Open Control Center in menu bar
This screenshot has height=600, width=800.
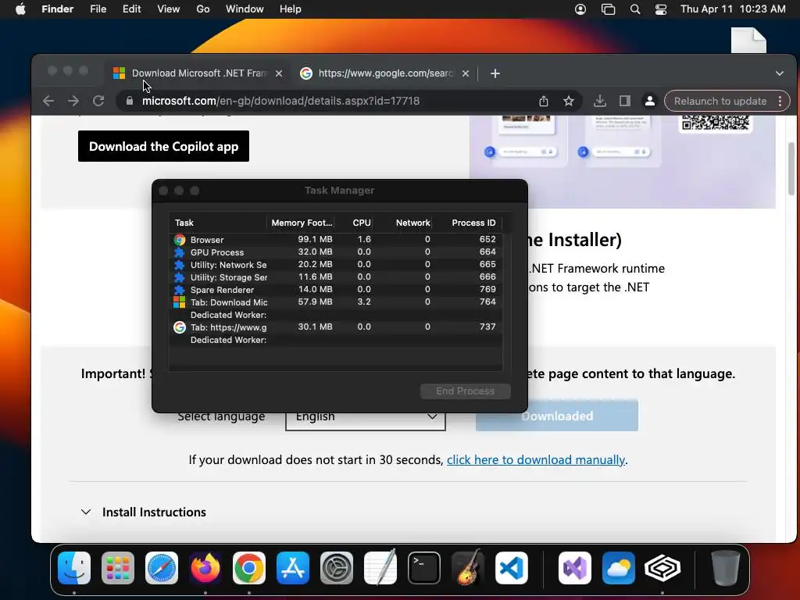point(661,9)
